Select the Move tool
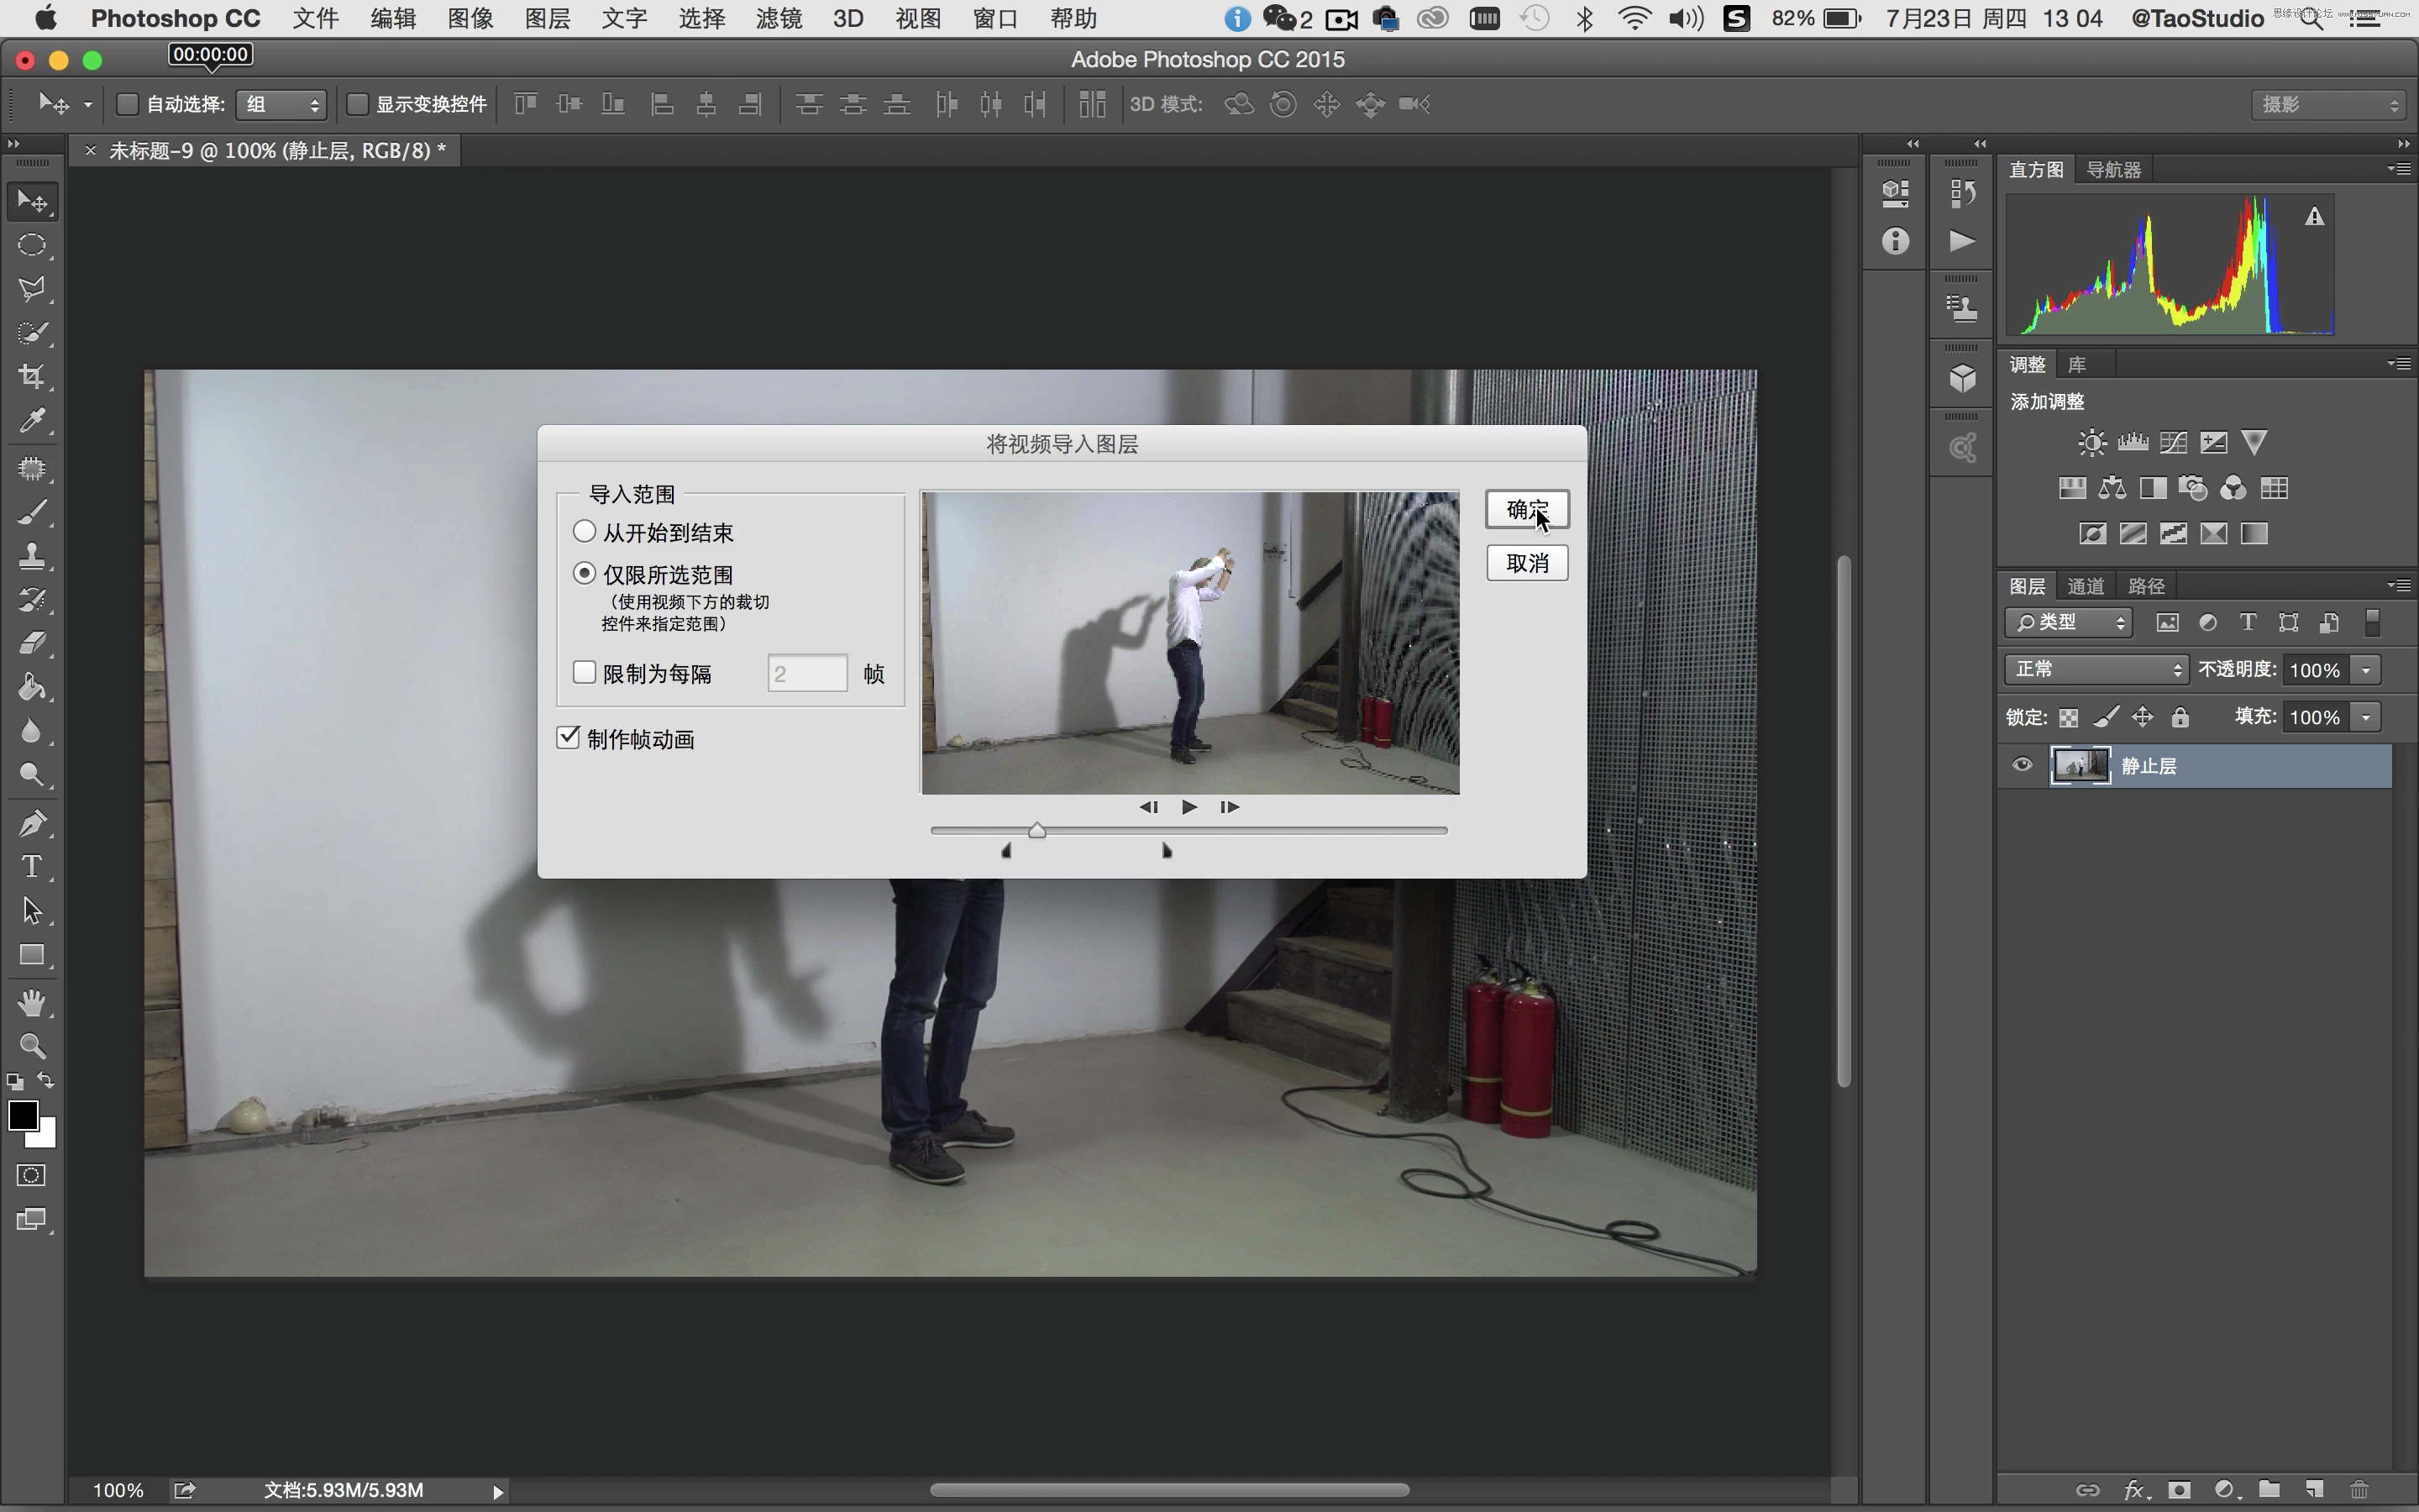The width and height of the screenshot is (2419, 1512). tap(33, 200)
